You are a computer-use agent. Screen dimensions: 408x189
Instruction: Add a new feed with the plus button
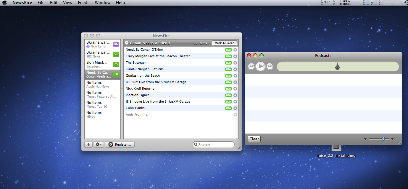88,144
